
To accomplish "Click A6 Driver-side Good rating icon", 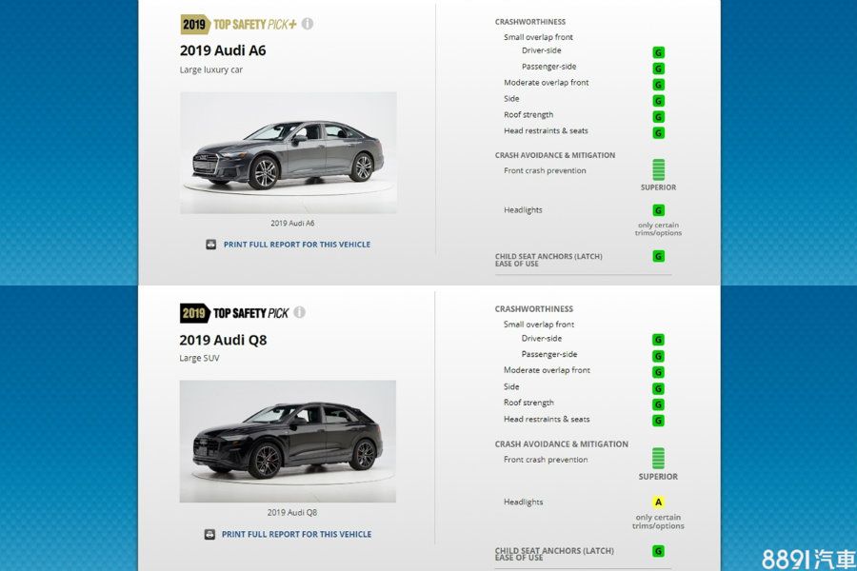I will (x=659, y=52).
